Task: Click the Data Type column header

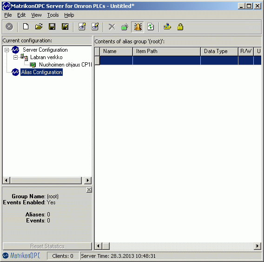Action: 219,51
